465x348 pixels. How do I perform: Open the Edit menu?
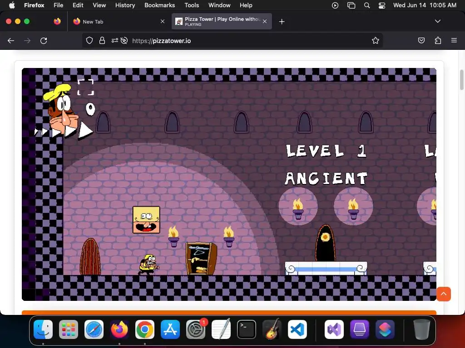point(78,5)
